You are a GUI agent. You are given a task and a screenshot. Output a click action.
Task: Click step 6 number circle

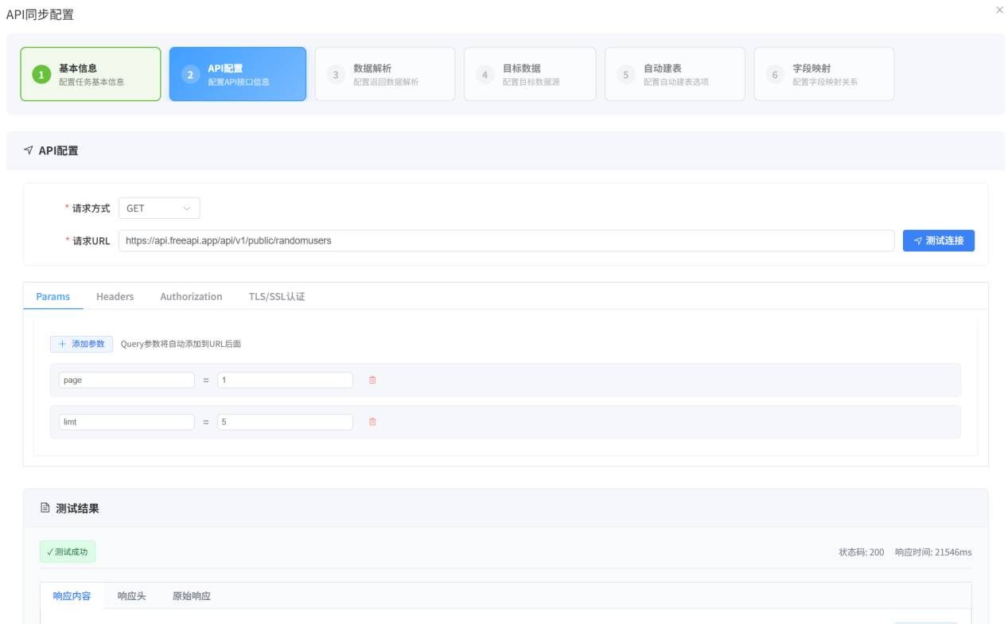(775, 75)
